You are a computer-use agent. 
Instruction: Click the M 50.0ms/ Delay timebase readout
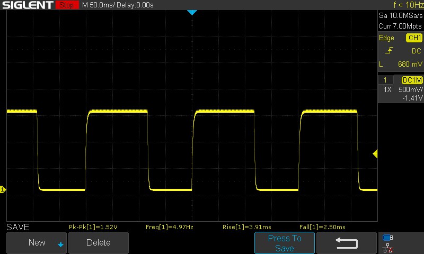118,5
